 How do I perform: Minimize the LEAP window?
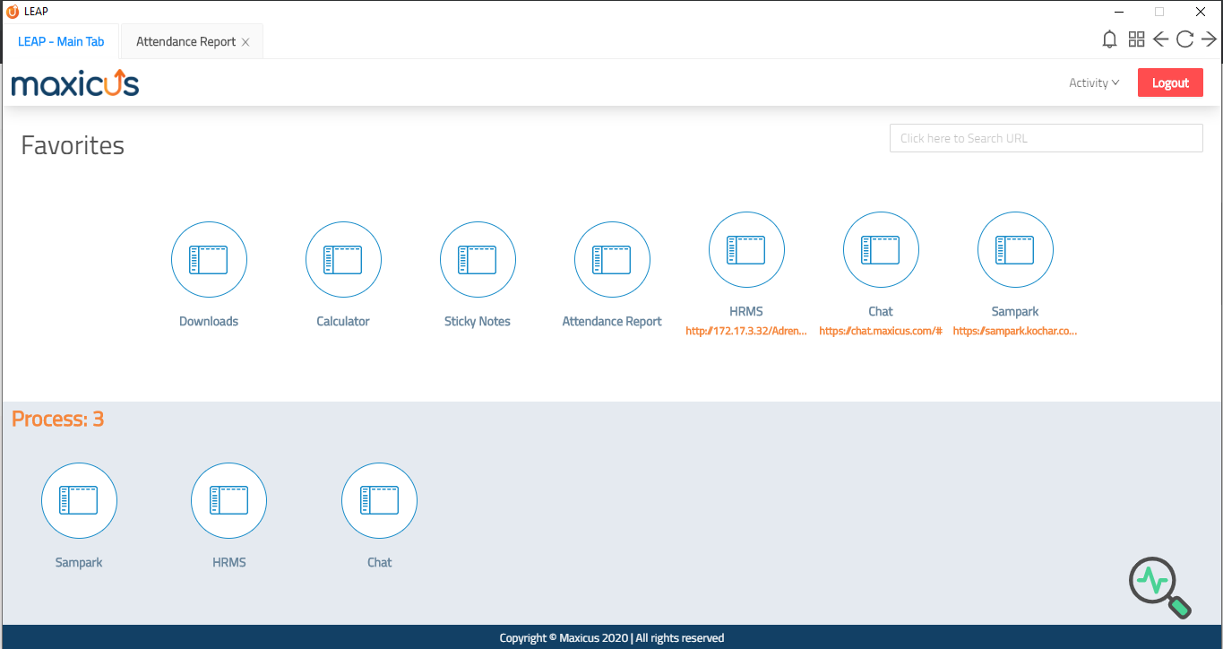1118,12
